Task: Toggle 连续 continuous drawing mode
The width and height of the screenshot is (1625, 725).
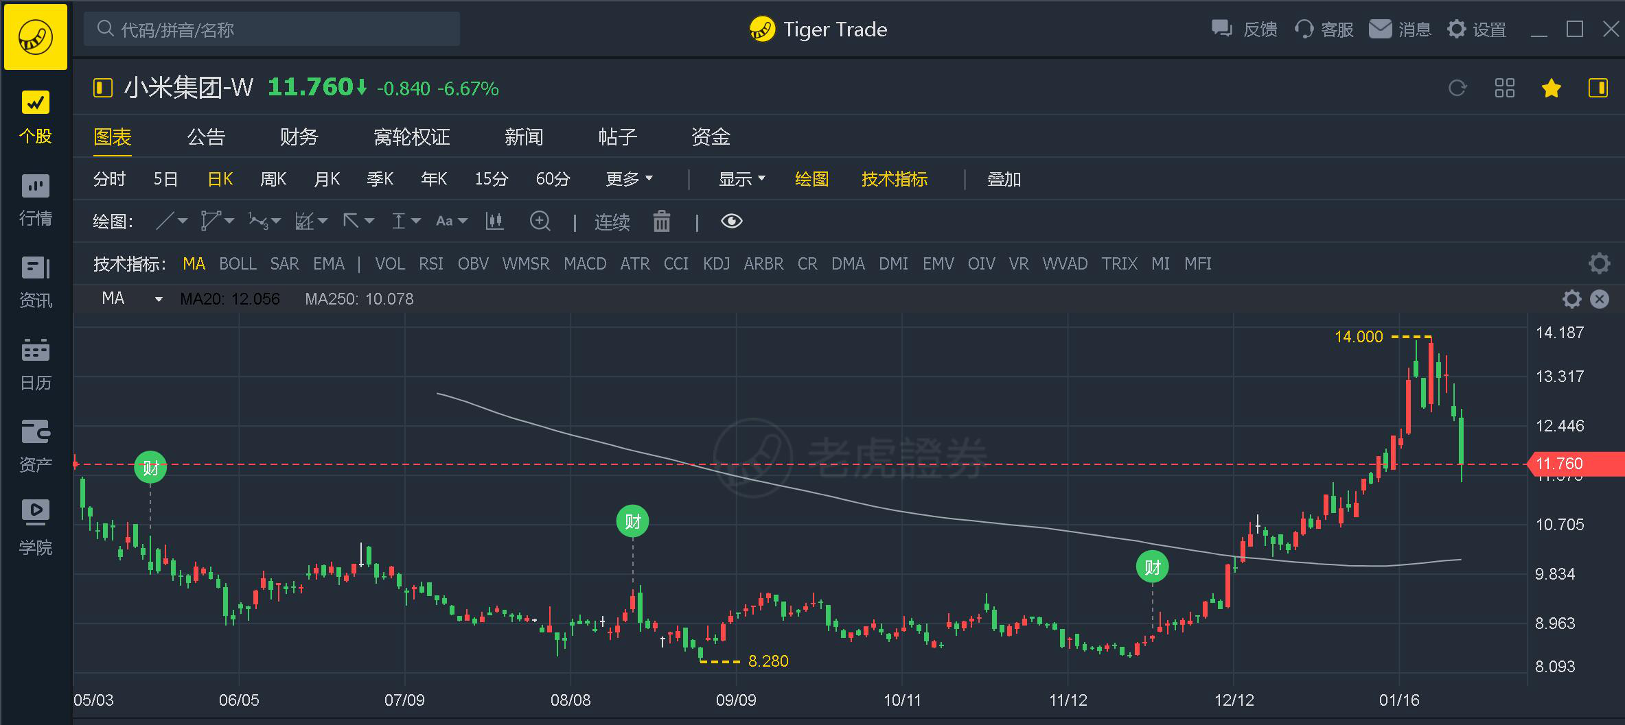Action: point(612,222)
